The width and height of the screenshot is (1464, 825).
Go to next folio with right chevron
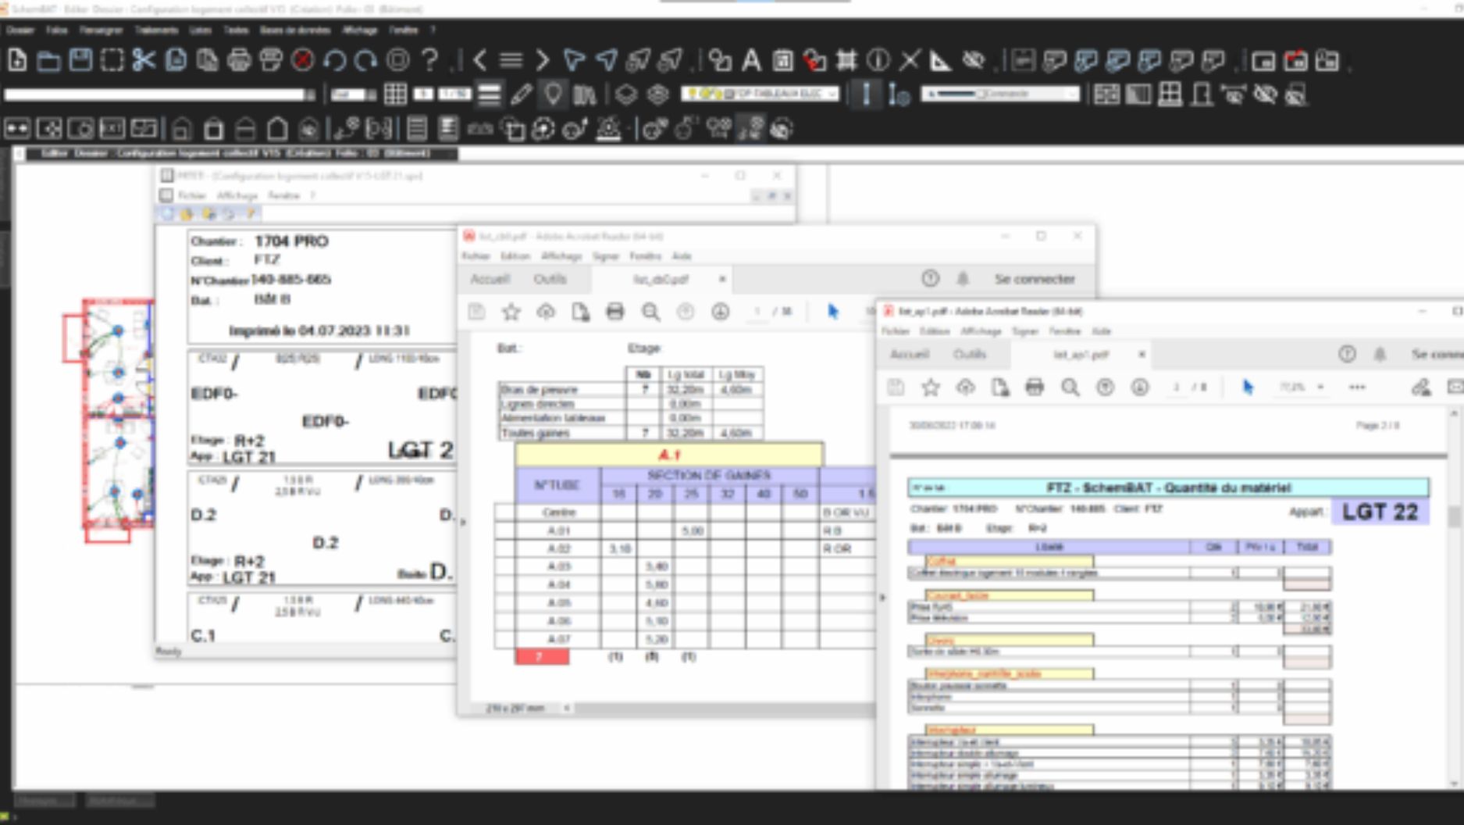pyautogui.click(x=542, y=60)
